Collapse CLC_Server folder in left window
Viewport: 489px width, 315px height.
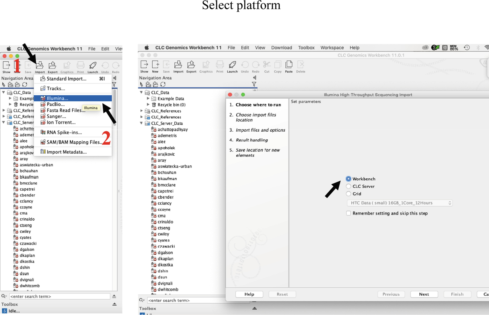point(4,123)
